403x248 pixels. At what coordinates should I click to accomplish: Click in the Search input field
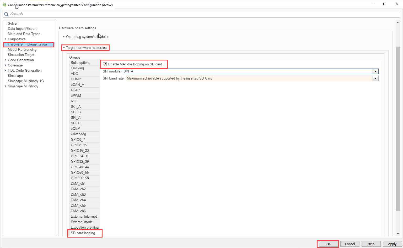[184, 14]
